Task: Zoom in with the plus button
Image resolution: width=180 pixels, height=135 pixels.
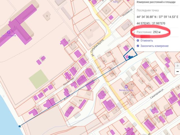Action: click(x=177, y=66)
